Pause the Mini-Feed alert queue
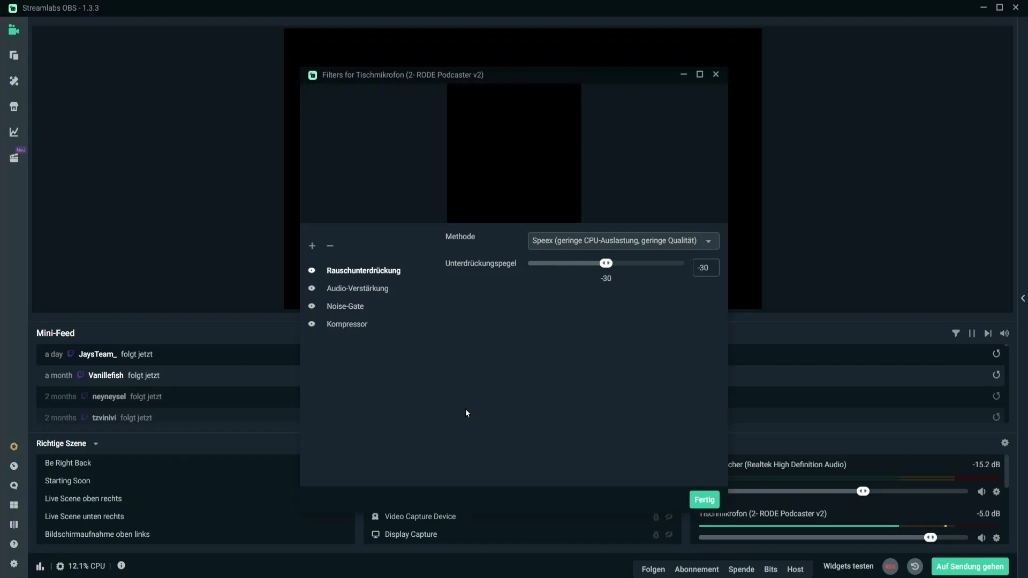The height and width of the screenshot is (578, 1028). point(972,333)
